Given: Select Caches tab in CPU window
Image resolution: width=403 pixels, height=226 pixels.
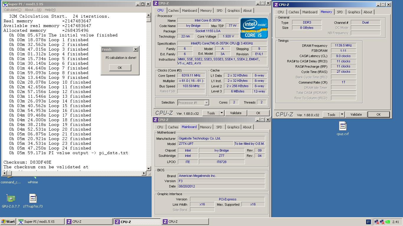Looking at the screenshot, I should (x=173, y=11).
